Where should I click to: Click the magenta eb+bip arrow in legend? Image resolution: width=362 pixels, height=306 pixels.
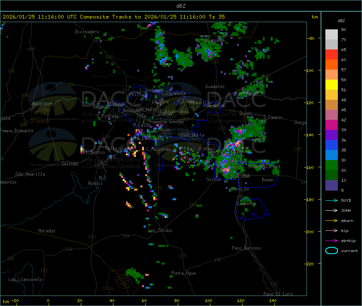click(331, 240)
